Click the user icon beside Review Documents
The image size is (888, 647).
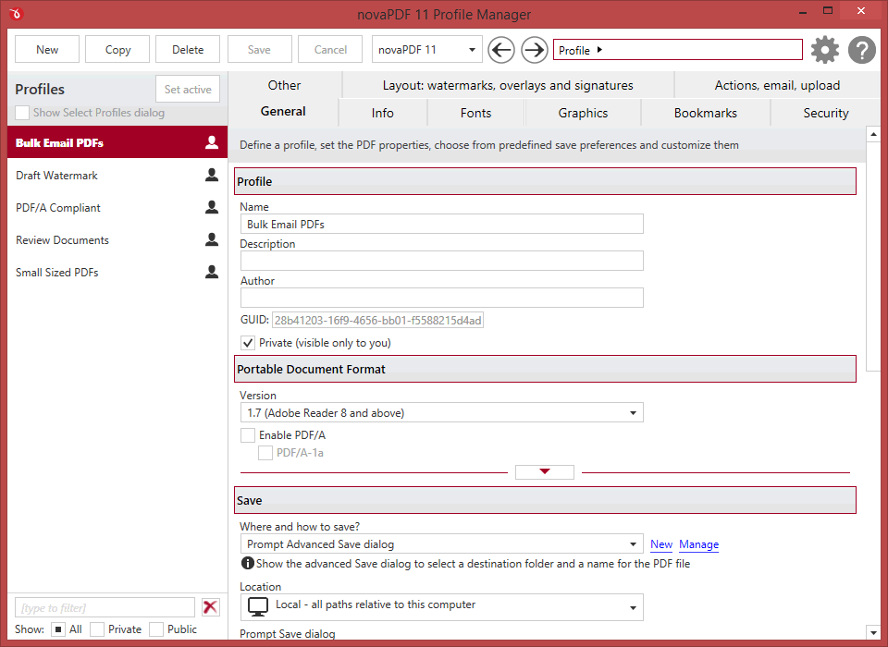tap(212, 239)
